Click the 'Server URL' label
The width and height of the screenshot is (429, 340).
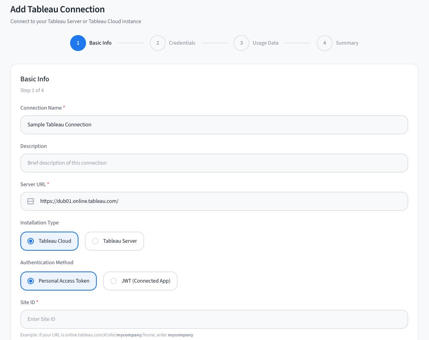pyautogui.click(x=33, y=184)
